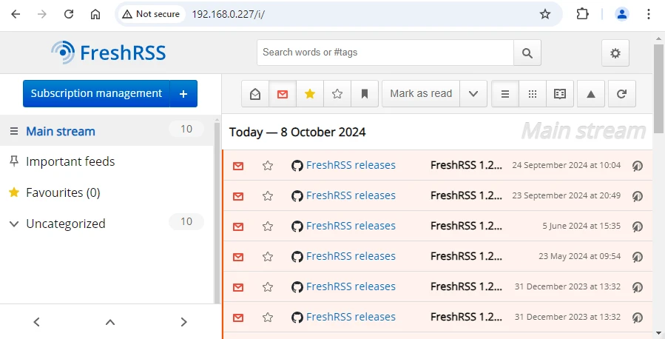Image resolution: width=665 pixels, height=339 pixels.
Task: Expand the Mark as read dropdown arrow
Action: (473, 94)
